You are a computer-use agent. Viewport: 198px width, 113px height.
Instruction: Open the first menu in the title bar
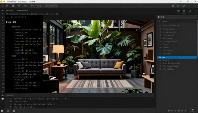[12, 2]
